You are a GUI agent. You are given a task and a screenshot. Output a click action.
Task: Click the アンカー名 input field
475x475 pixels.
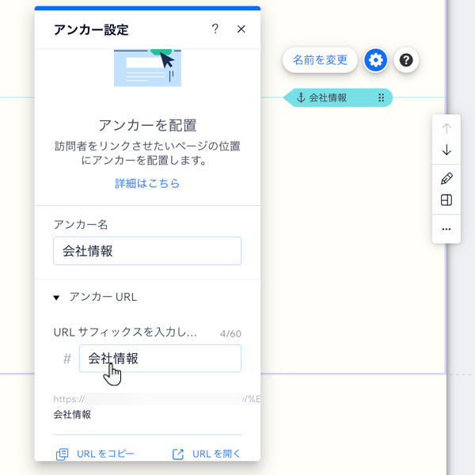click(x=147, y=251)
